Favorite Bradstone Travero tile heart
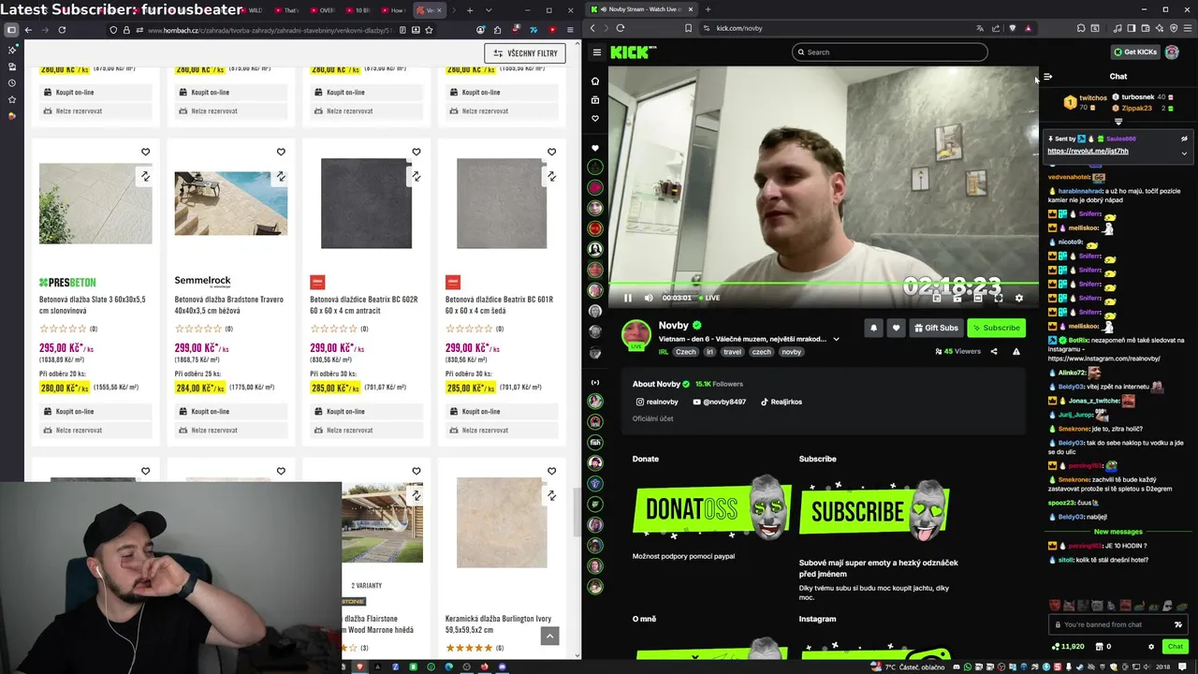The image size is (1198, 674). pyautogui.click(x=281, y=152)
